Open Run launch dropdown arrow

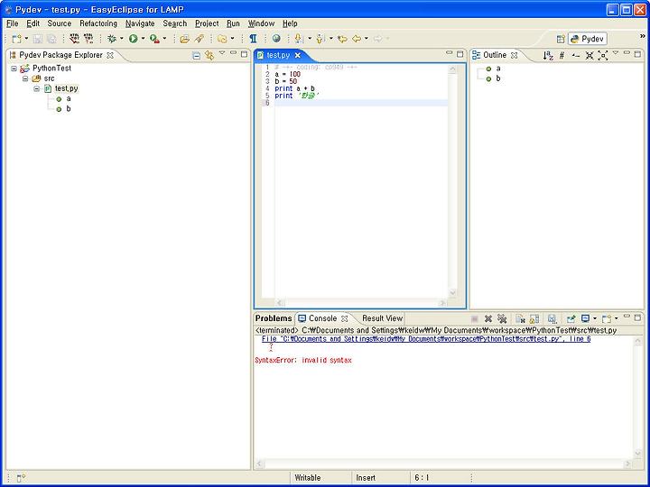point(143,39)
